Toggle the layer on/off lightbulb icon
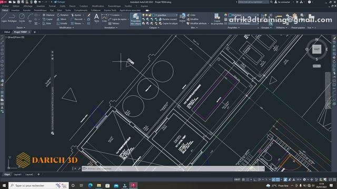This screenshot has width=337, height=189. click(143, 15)
